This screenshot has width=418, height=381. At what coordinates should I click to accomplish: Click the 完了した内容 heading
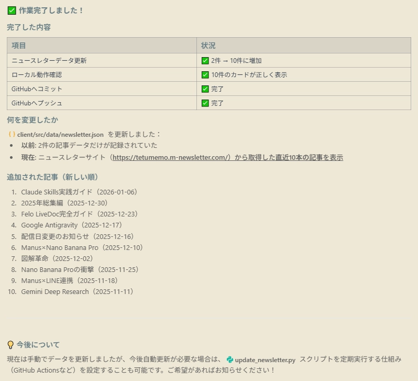coord(29,27)
